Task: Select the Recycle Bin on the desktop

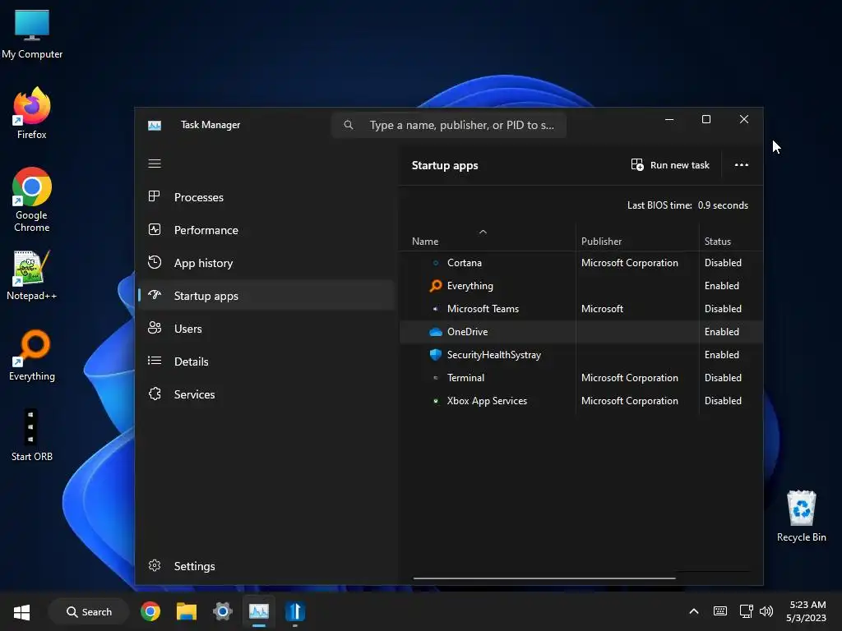Action: point(801,516)
